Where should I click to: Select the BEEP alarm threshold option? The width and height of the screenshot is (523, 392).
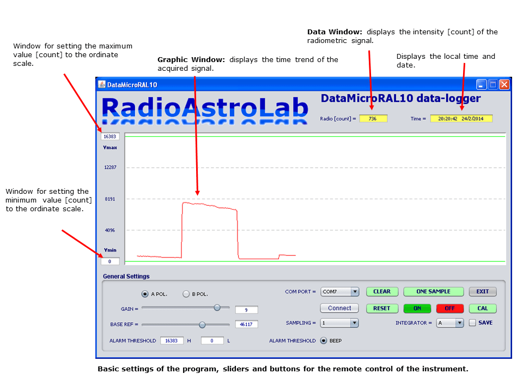click(x=324, y=341)
